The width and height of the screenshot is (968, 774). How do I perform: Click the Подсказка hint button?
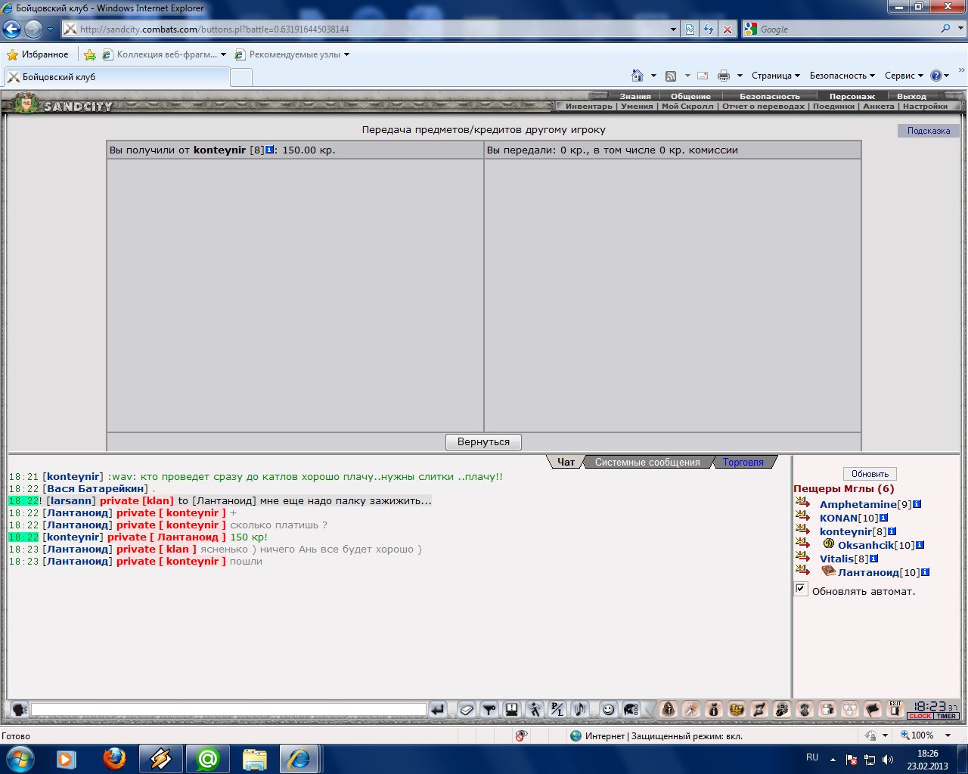click(929, 131)
